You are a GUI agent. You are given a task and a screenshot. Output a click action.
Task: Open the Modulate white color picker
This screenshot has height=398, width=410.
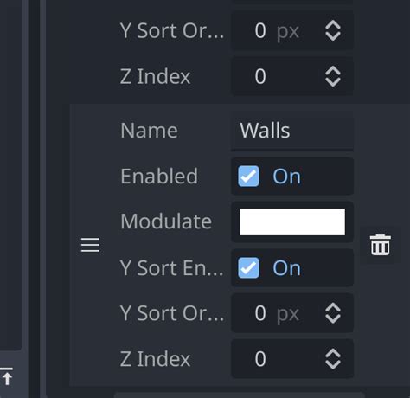[x=292, y=221]
